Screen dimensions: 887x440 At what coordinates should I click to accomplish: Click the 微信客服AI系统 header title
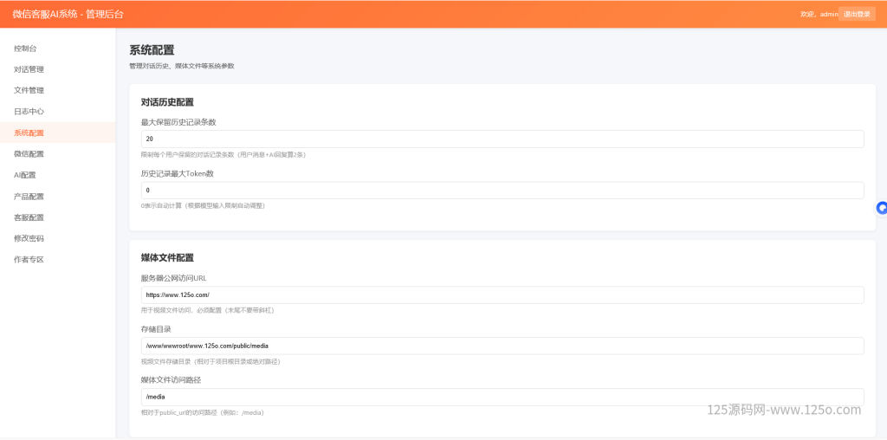point(68,14)
